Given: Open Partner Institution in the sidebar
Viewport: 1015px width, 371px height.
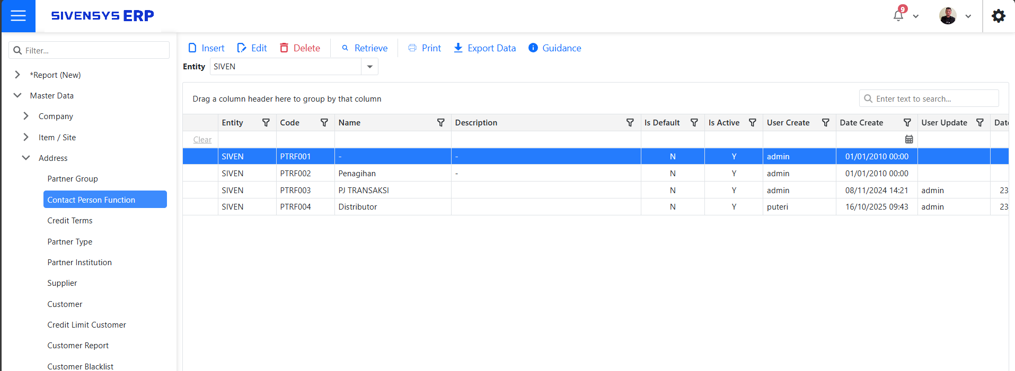Looking at the screenshot, I should (80, 263).
